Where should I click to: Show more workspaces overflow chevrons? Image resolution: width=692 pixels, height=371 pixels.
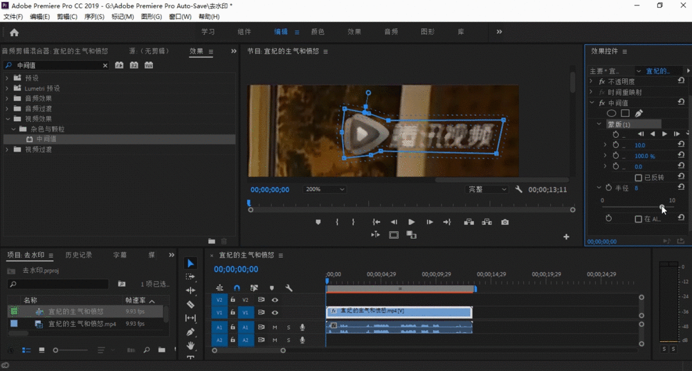point(499,32)
